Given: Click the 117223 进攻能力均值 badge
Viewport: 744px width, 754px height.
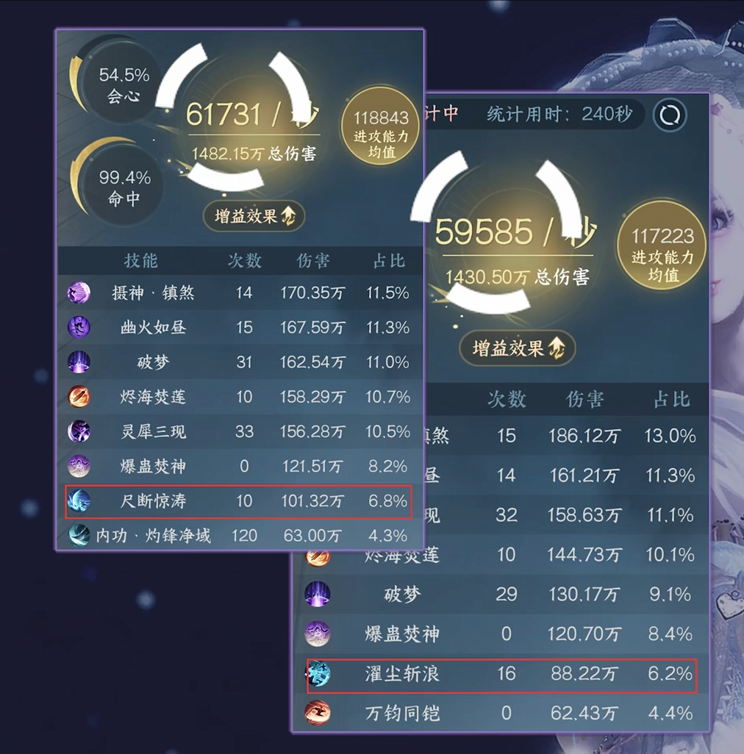Looking at the screenshot, I should tap(662, 245).
